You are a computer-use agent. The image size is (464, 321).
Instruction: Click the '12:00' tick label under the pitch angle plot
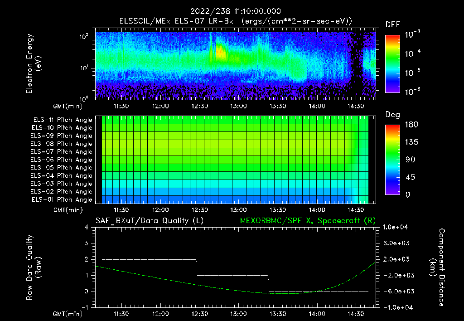(160, 210)
